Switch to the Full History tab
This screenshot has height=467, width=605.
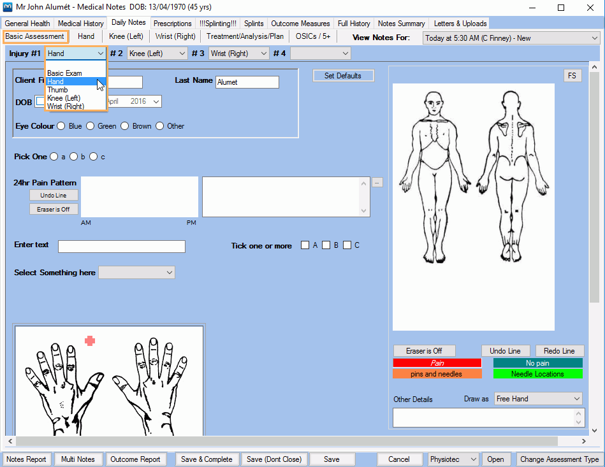coord(354,24)
